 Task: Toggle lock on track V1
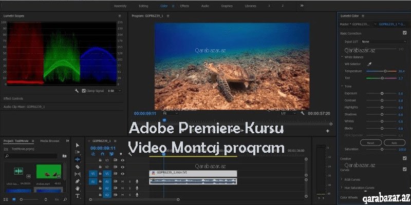coord(100,174)
